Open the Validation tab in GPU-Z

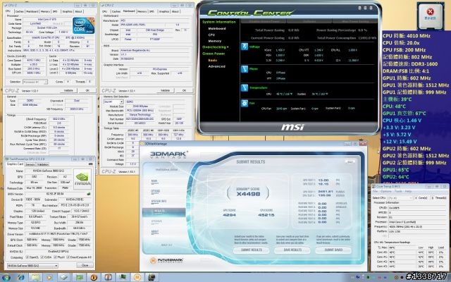coord(43,164)
